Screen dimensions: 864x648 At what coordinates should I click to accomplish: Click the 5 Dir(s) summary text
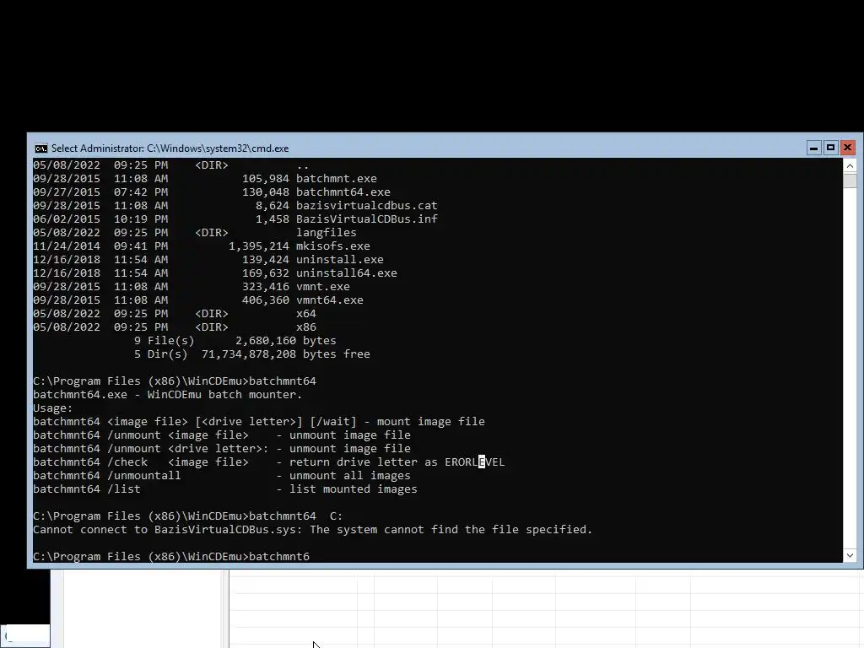click(x=161, y=354)
